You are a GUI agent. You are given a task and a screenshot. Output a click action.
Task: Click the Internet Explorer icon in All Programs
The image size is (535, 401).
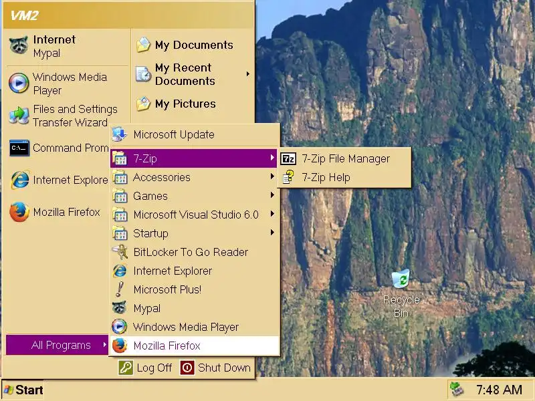coord(120,271)
